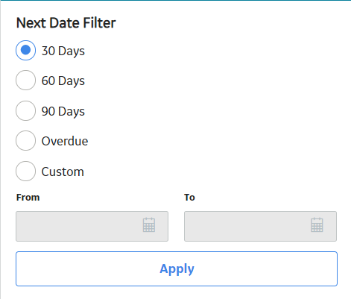Choose the "60 Days" label text

(63, 81)
